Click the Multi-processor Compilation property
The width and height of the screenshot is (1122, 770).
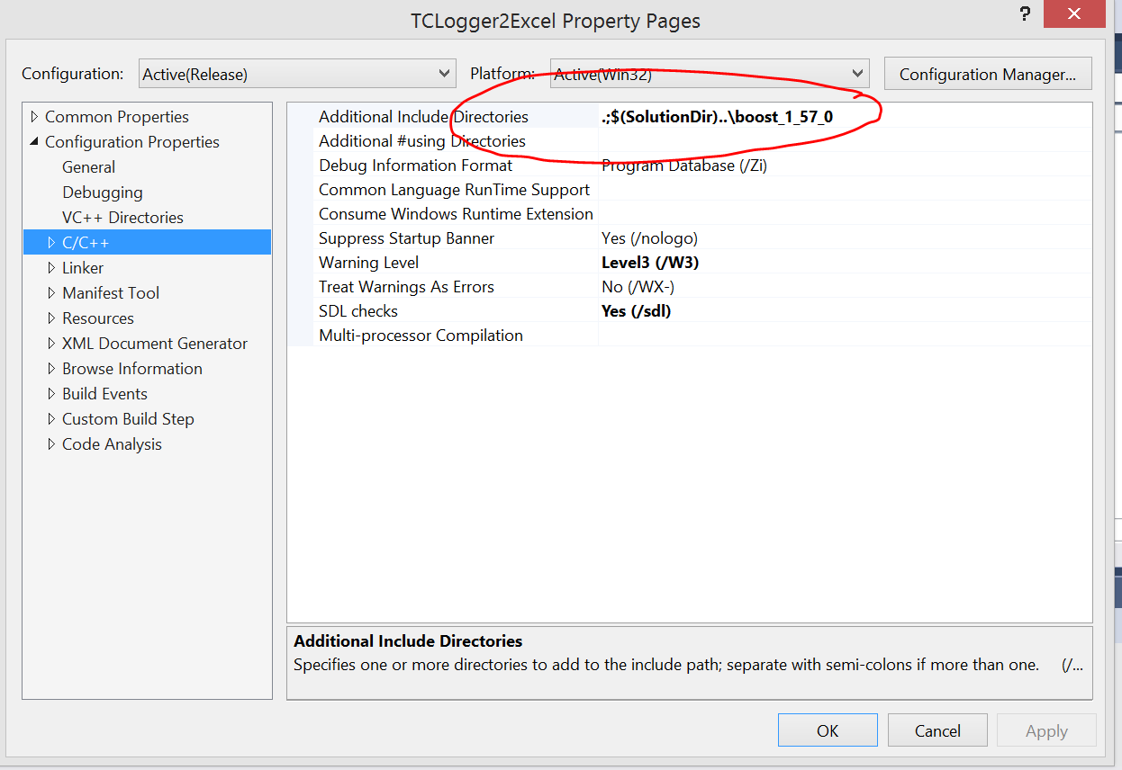[x=421, y=336]
